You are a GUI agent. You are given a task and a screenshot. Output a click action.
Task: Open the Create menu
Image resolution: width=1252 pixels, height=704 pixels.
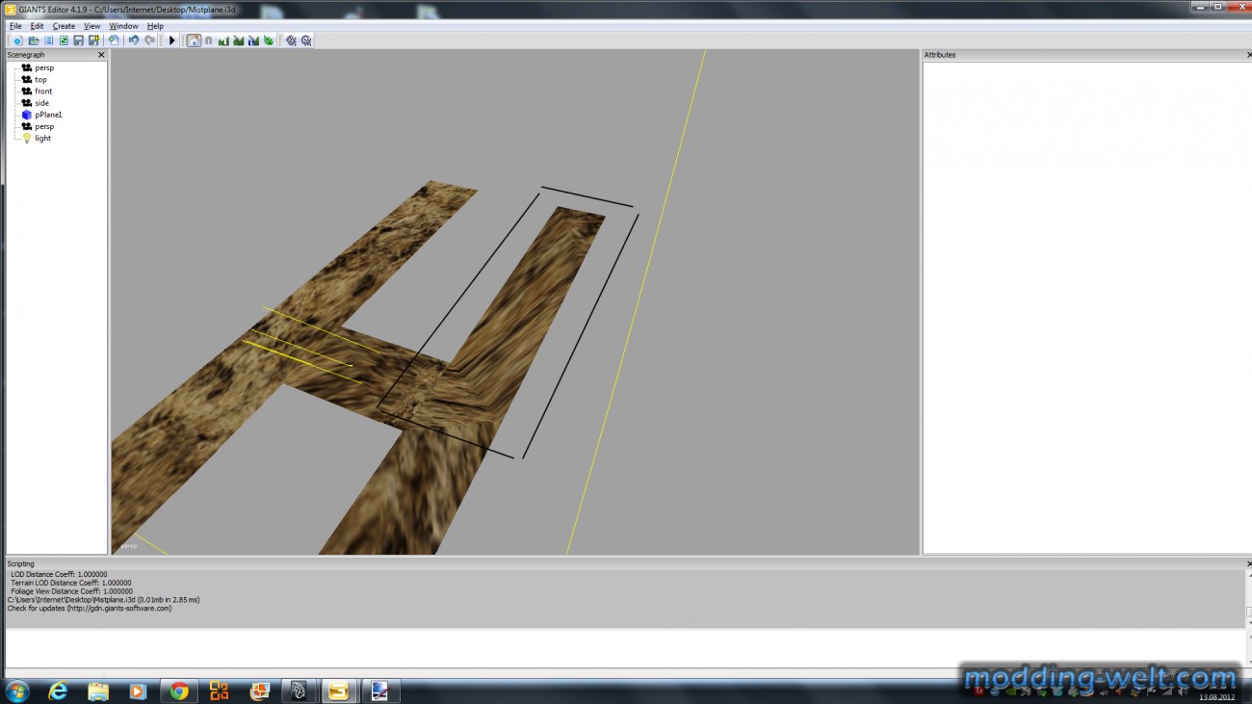click(x=64, y=26)
